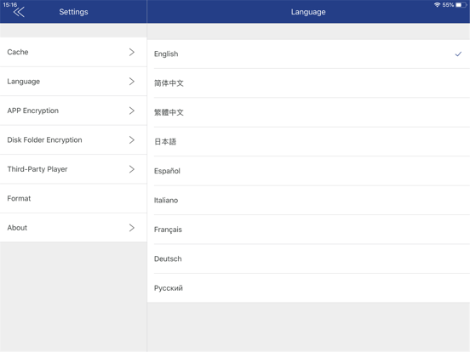Open the Cache settings row
Viewport: 470px width, 352px height.
pos(73,52)
